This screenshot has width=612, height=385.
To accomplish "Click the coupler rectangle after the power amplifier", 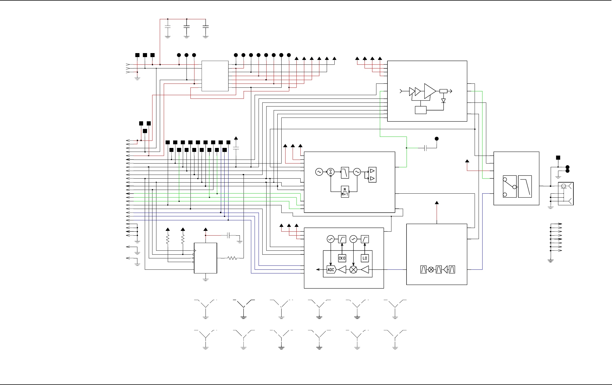I will 443,91.
